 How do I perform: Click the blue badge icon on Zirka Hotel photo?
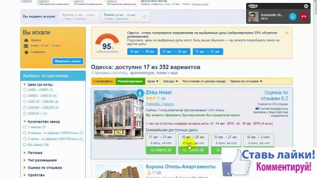(x=140, y=93)
